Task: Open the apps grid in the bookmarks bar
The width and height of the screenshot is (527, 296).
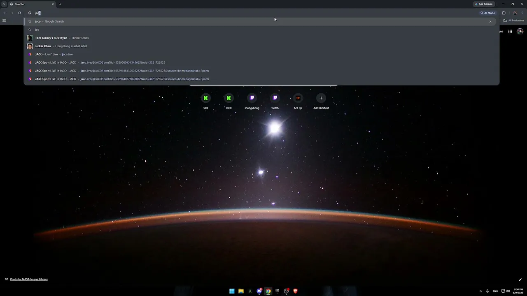Action: pos(4,21)
